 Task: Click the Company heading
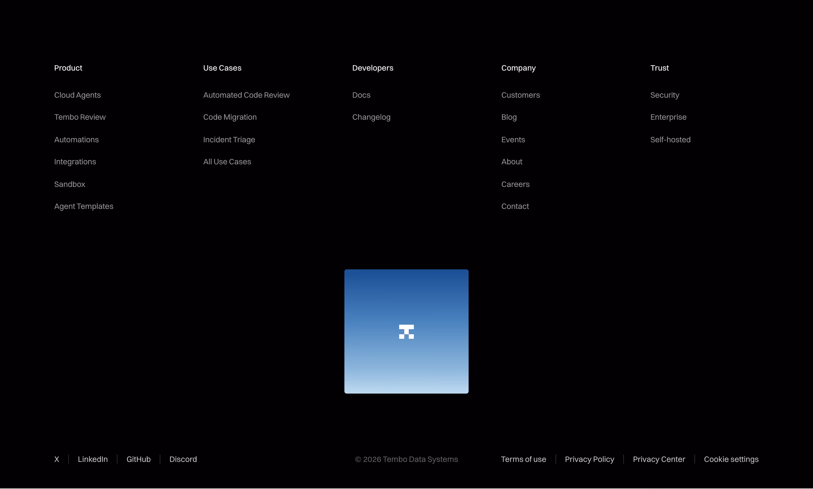[519, 68]
